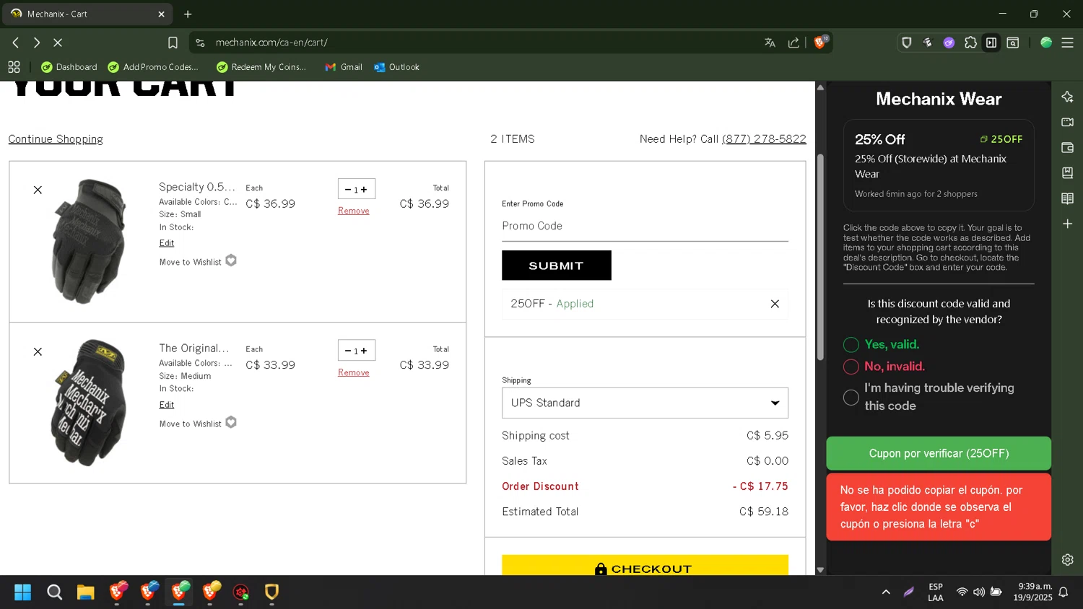Screen dimensions: 1083x609
Task: Delete Specialty gloves with X icon
Action: (x=38, y=190)
